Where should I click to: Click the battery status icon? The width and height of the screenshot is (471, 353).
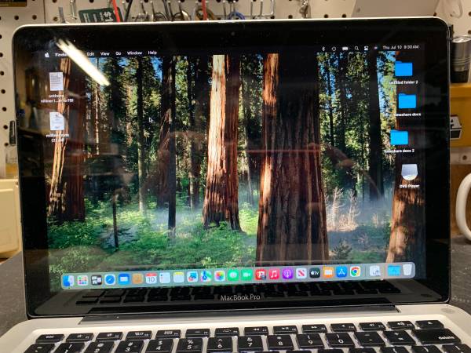click(x=345, y=49)
